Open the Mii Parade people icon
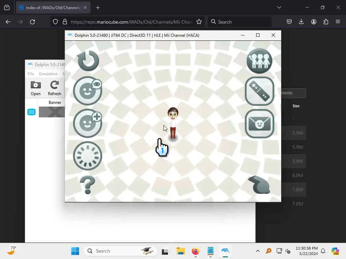Image resolution: width=346 pixels, height=259 pixels. (x=259, y=61)
